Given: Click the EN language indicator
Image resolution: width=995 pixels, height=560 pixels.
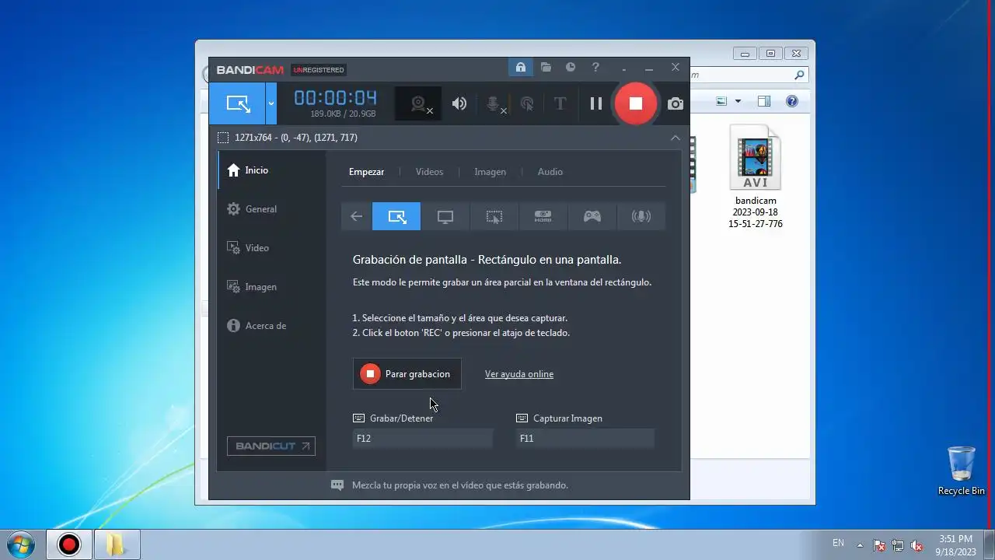Looking at the screenshot, I should (838, 543).
